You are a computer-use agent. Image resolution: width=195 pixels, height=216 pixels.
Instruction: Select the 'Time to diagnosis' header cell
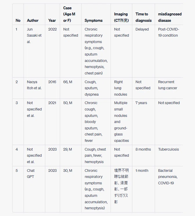(143, 17)
